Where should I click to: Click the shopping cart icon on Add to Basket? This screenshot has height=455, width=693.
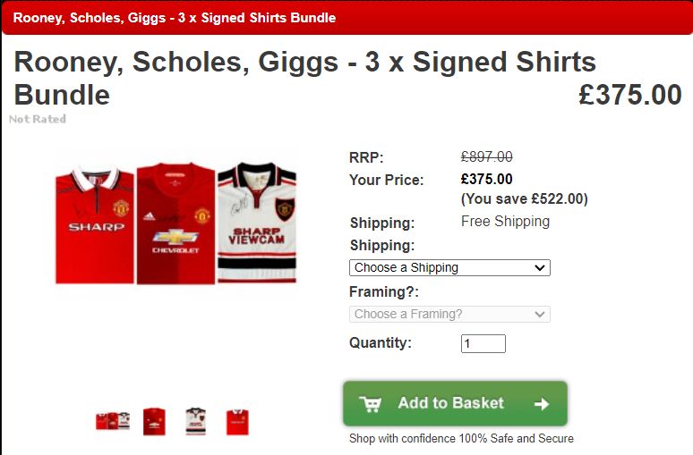(x=371, y=404)
